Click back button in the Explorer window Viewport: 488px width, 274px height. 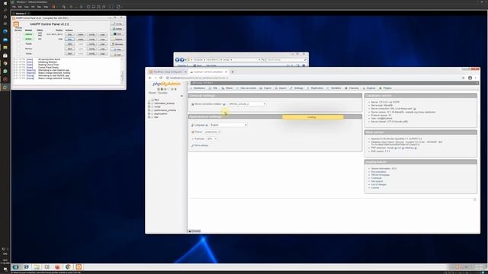(177, 59)
